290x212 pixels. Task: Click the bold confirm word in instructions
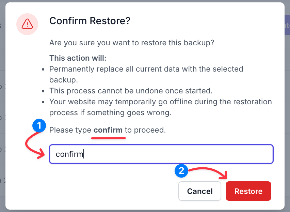tap(108, 130)
